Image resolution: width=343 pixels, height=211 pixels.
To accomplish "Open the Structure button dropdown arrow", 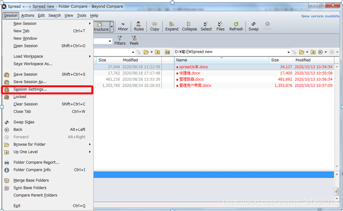I will (112, 27).
